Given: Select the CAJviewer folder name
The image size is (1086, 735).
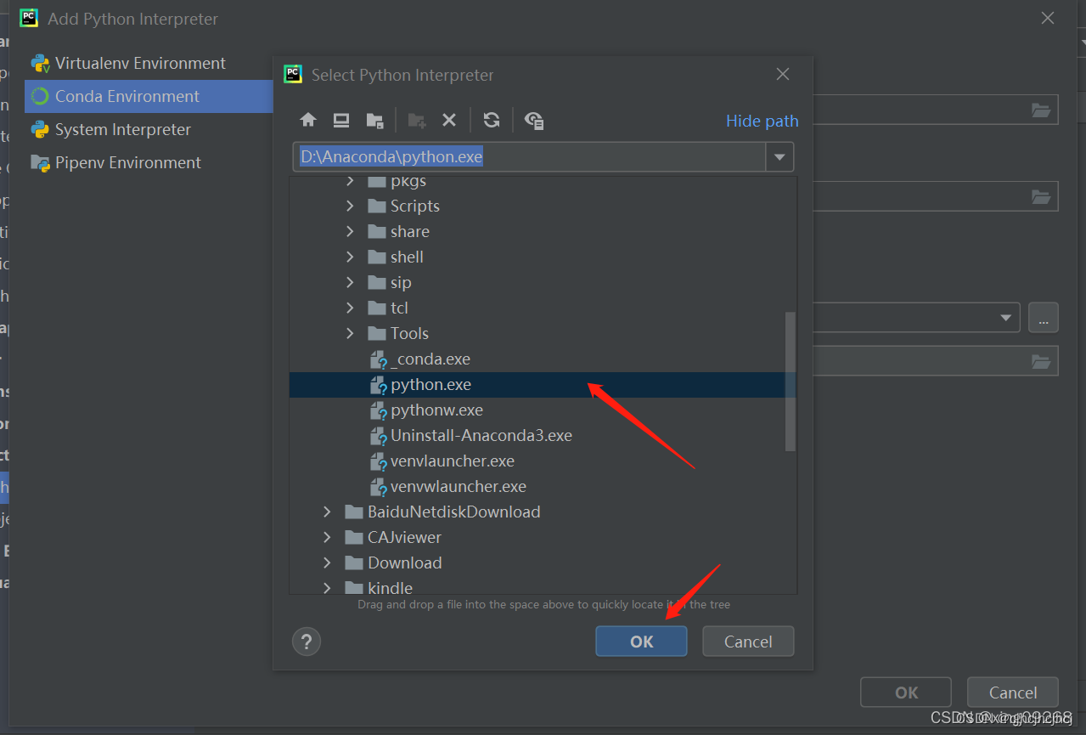Looking at the screenshot, I should pos(405,537).
